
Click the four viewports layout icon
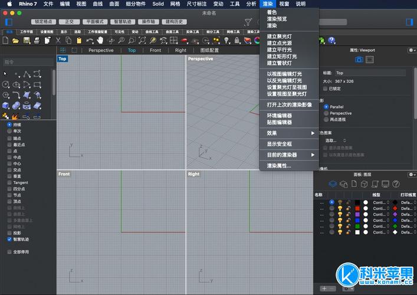(x=173, y=41)
